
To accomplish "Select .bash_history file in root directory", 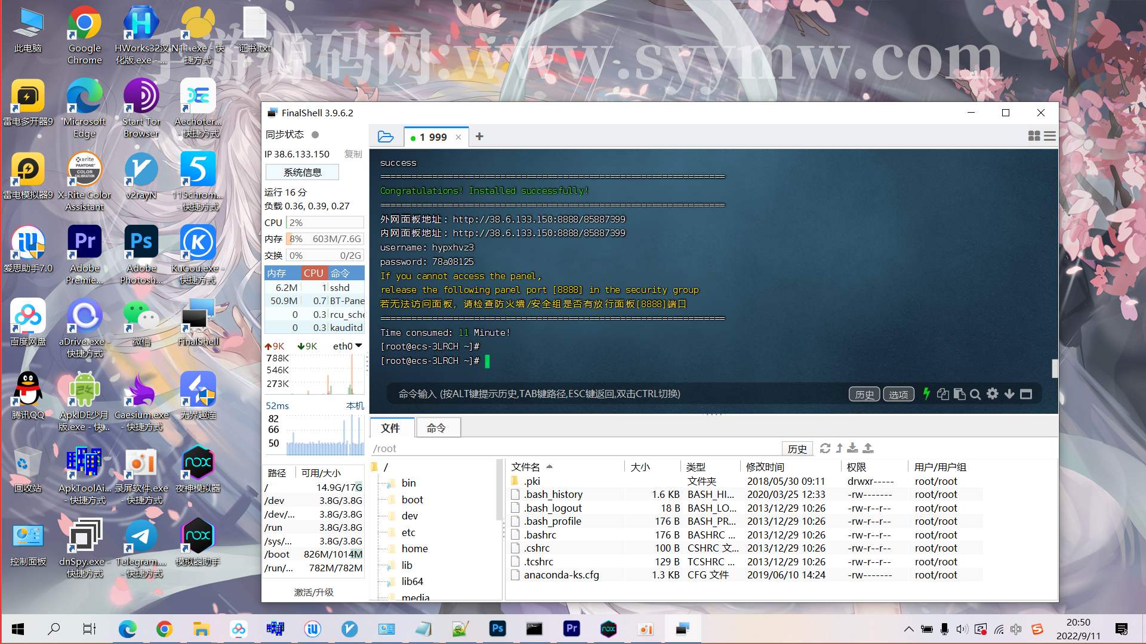I will tap(553, 494).
